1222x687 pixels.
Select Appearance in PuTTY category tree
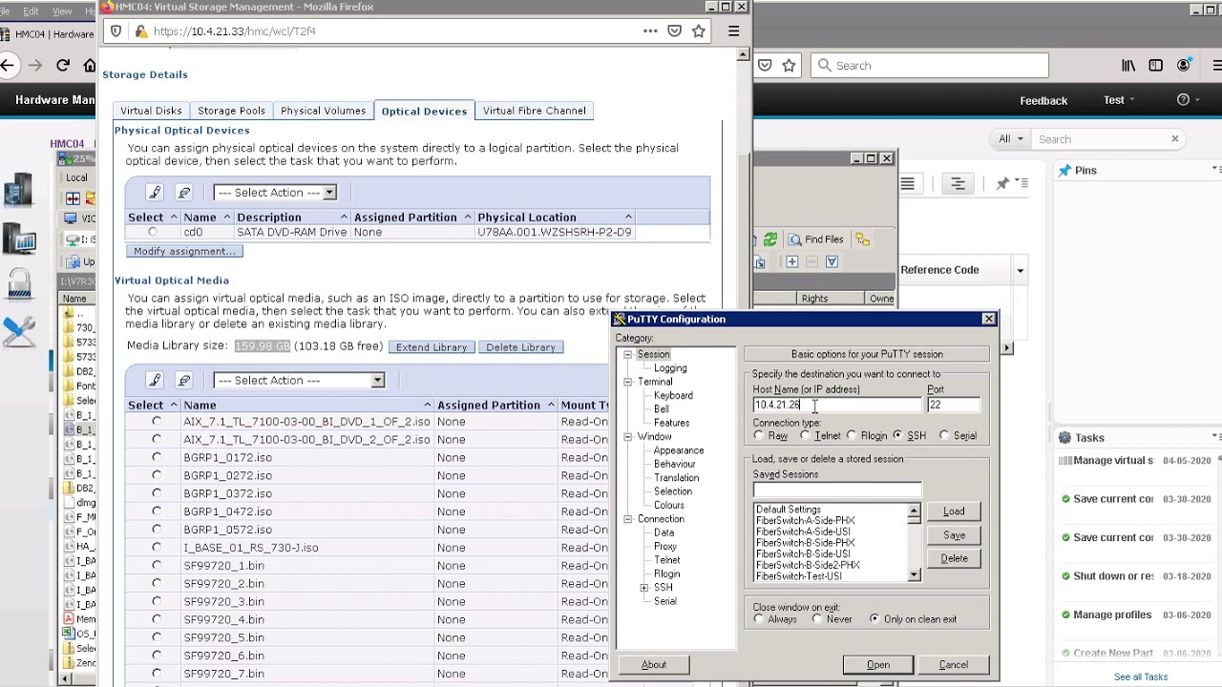pyautogui.click(x=679, y=450)
